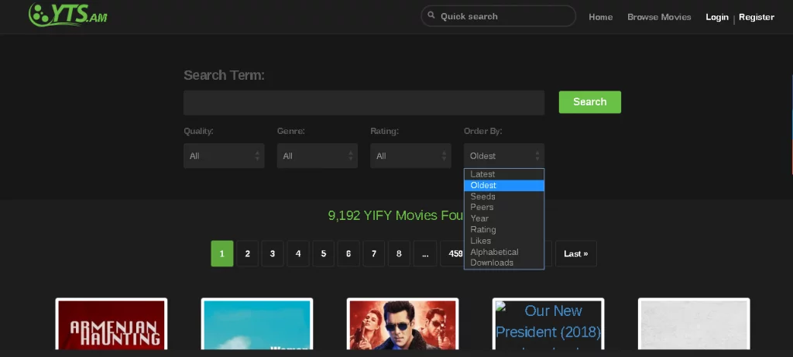793x357 pixels.
Task: Open the Rating filter dropdown
Action: 410,156
